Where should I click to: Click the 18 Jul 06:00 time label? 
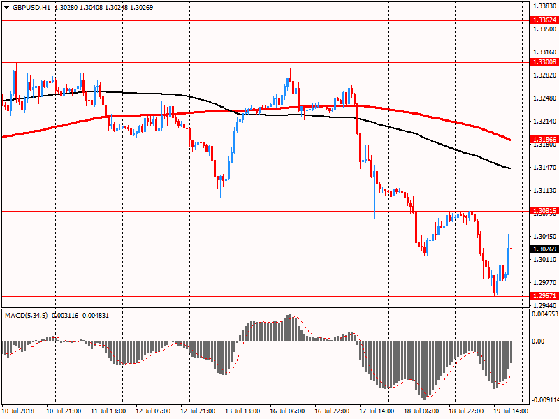tap(421, 411)
